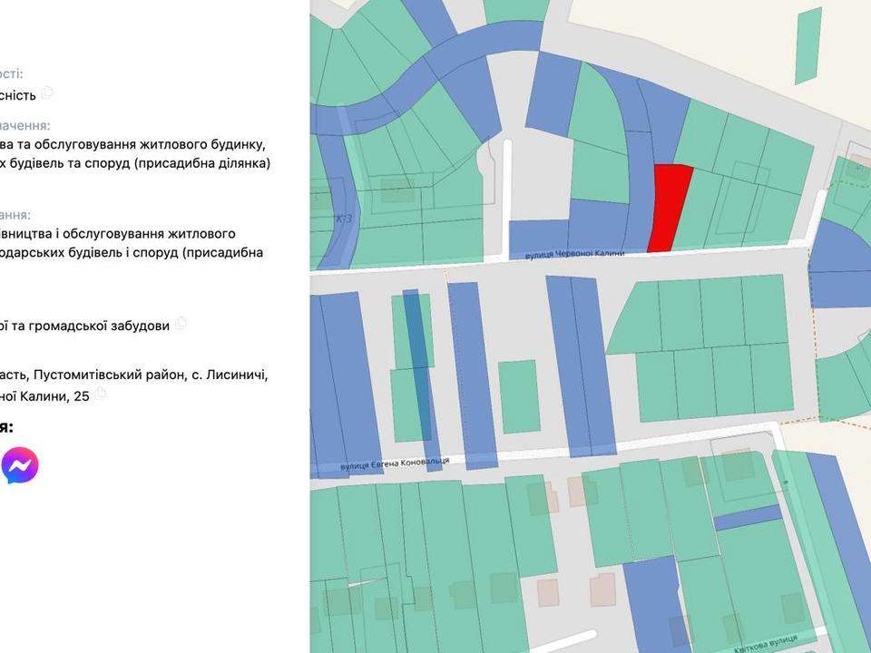Select the thin blue strip parcel above Квіткова
Screen dimensions: 871x653
coord(747,518)
